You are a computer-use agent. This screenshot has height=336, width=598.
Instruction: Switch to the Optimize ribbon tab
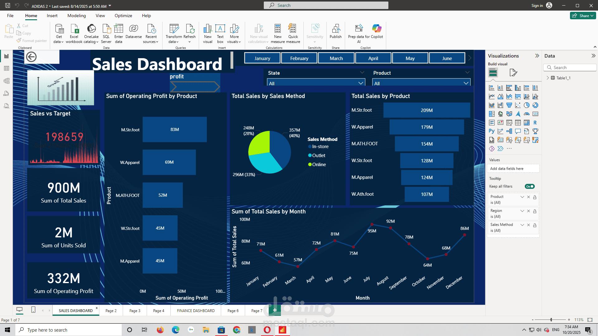[123, 16]
